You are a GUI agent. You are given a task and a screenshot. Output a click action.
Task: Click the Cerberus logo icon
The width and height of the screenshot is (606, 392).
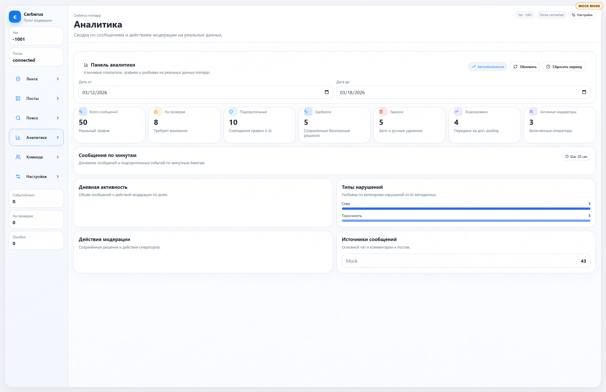15,17
